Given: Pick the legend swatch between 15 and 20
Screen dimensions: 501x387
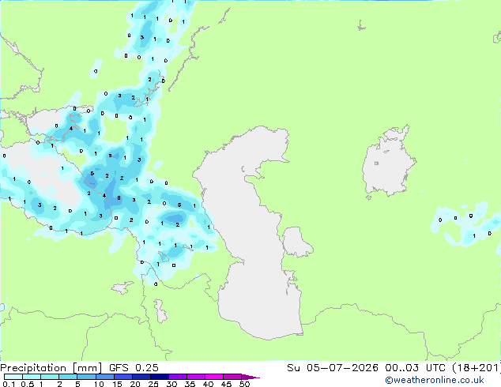Looking at the screenshot, I should (x=122, y=377).
